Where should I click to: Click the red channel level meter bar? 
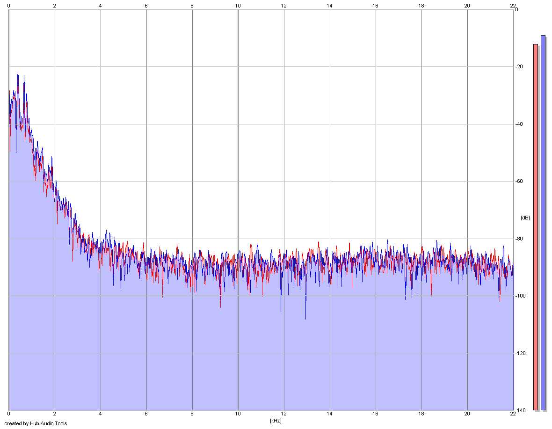pyautogui.click(x=536, y=227)
